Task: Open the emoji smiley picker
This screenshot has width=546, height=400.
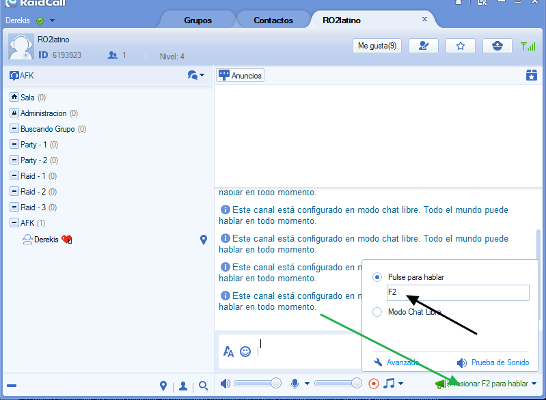Action: tap(245, 352)
